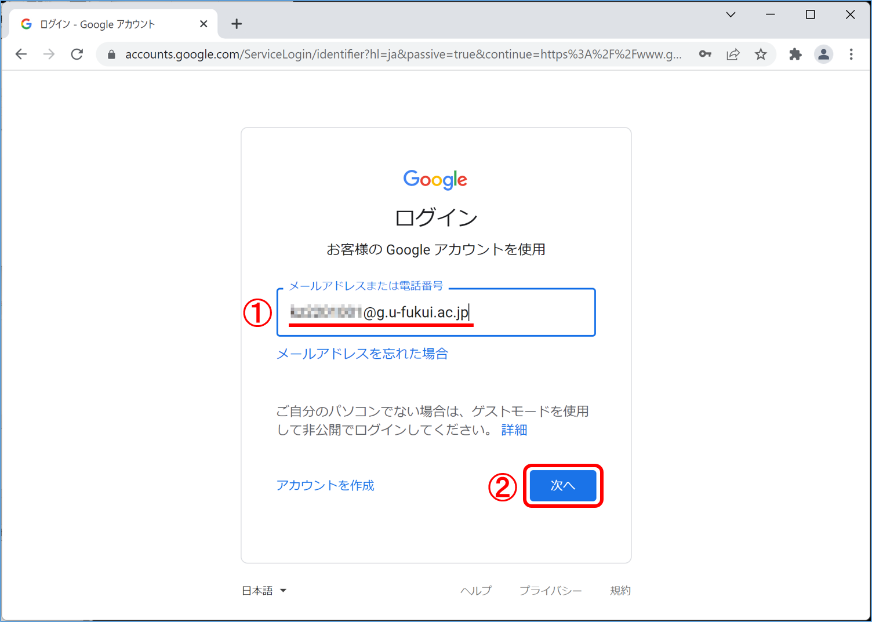Open the extensions puzzle icon
The image size is (872, 622).
pyautogui.click(x=795, y=54)
